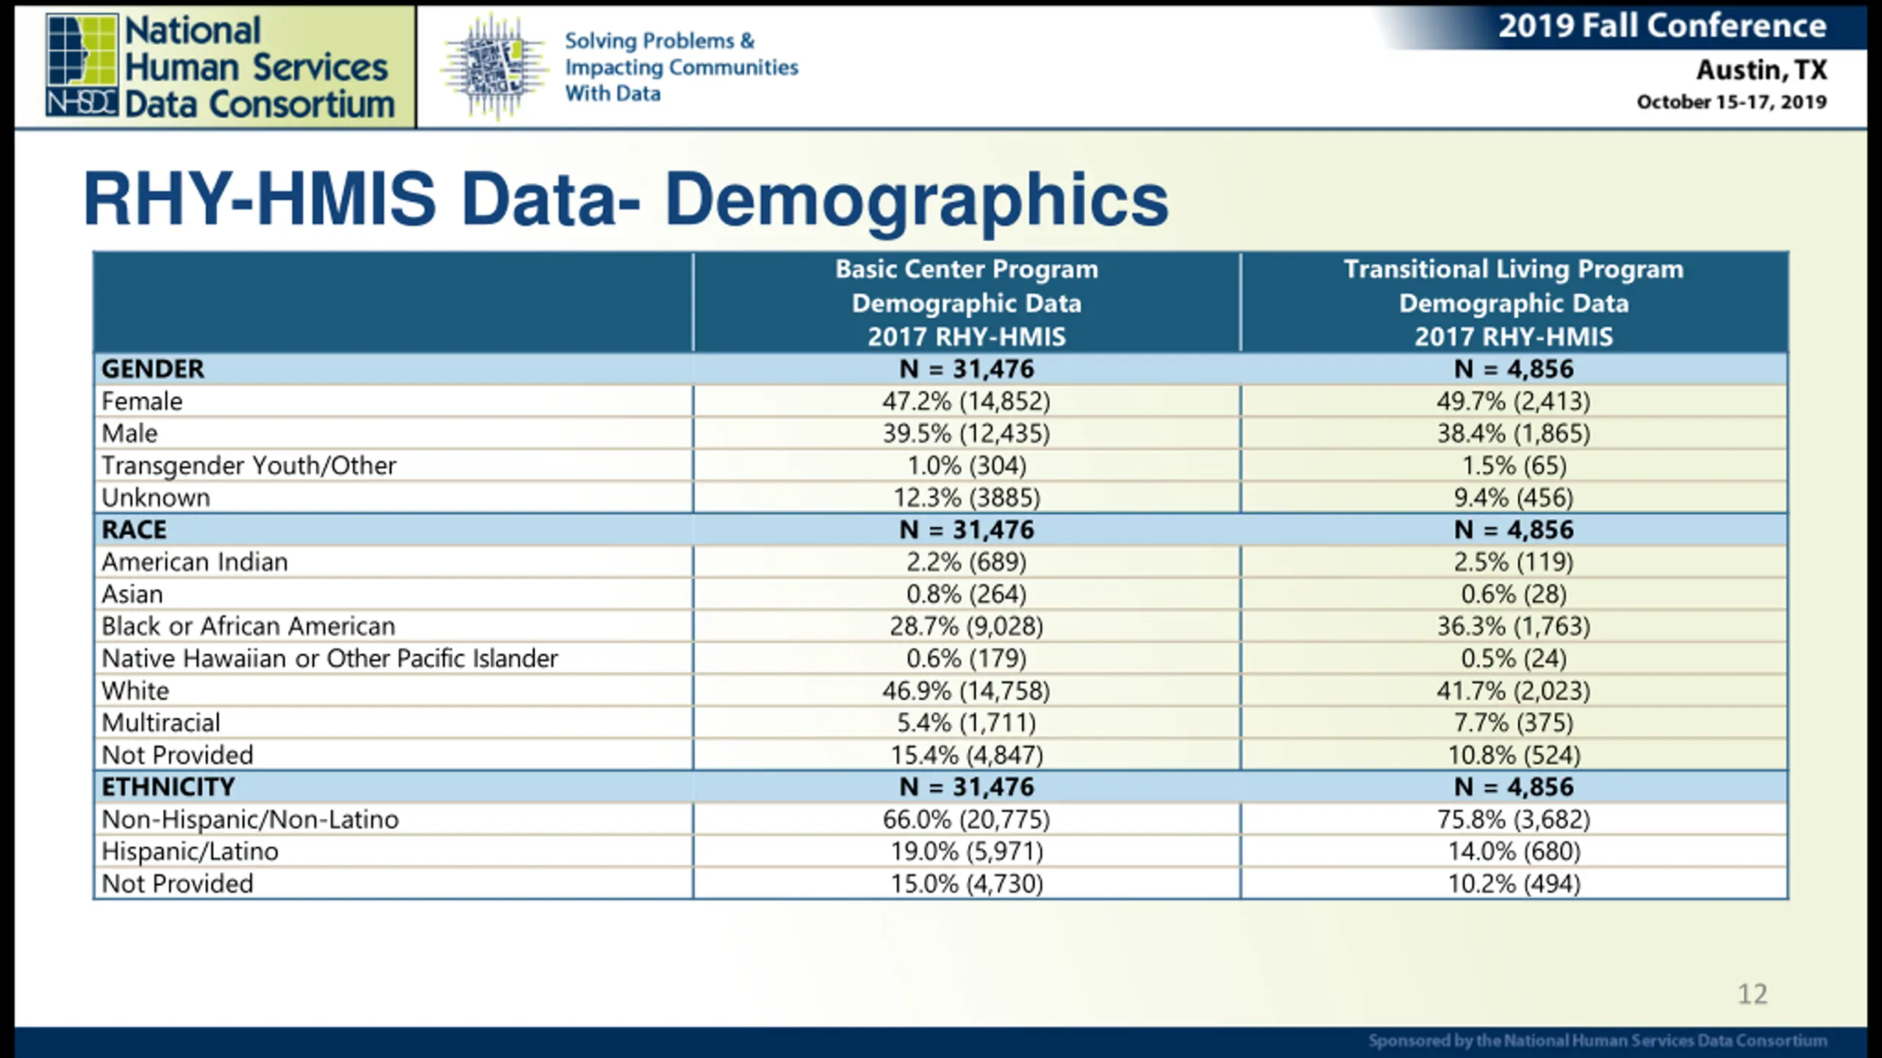Click the 'American Indian' row label

tap(195, 562)
